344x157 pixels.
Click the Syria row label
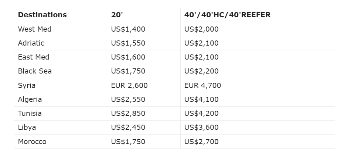(x=27, y=85)
